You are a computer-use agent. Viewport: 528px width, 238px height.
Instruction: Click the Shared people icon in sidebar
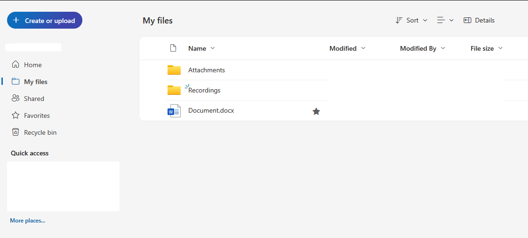[x=16, y=99]
